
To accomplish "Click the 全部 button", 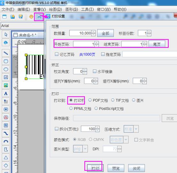I will pyautogui.click(x=105, y=33).
